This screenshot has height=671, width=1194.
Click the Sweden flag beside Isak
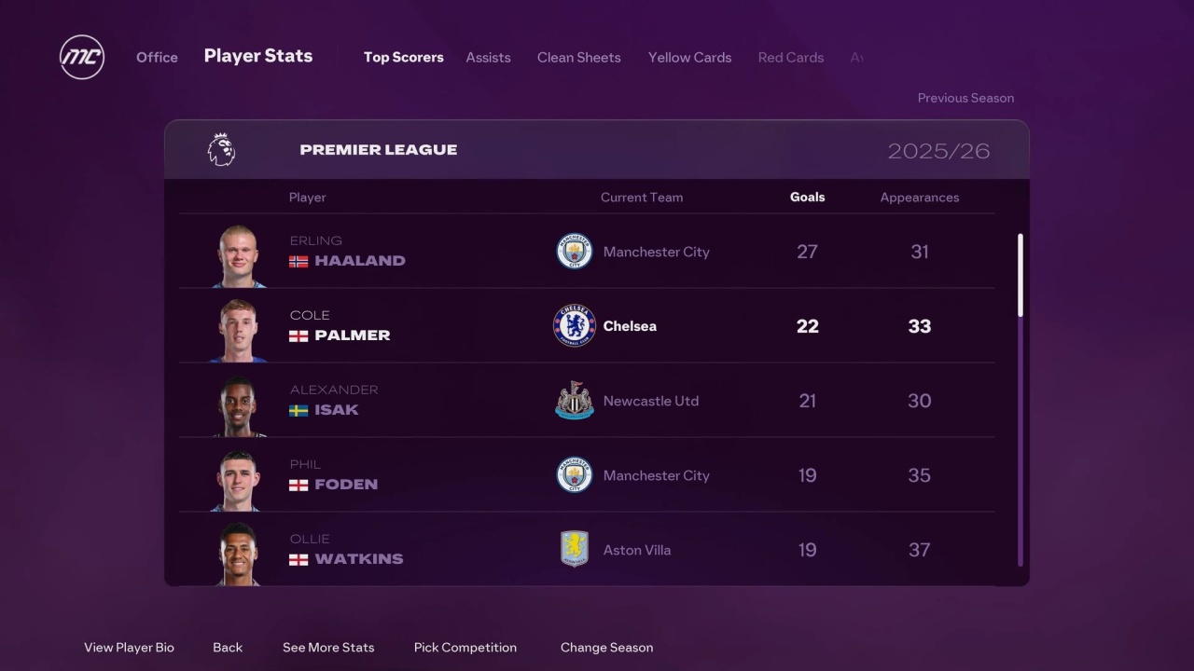point(298,410)
